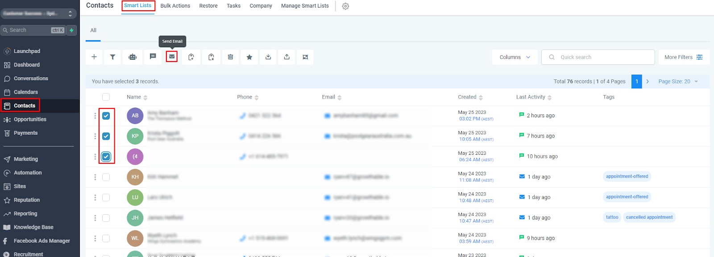Screen dimensions: 714x257
Task: Click the Add contact plus icon
Action: click(x=94, y=57)
